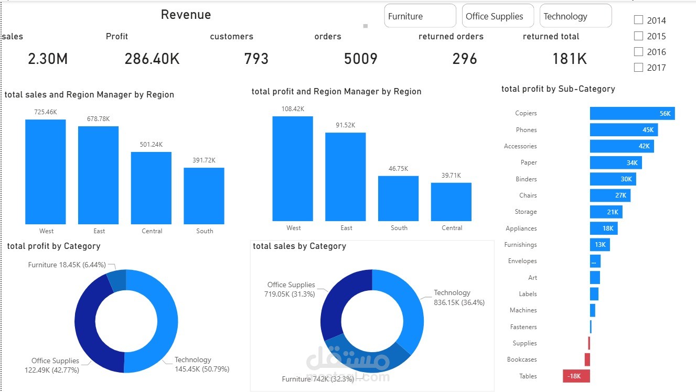Select the Binders 30K profit bar
The width and height of the screenshot is (696, 392).
point(613,179)
